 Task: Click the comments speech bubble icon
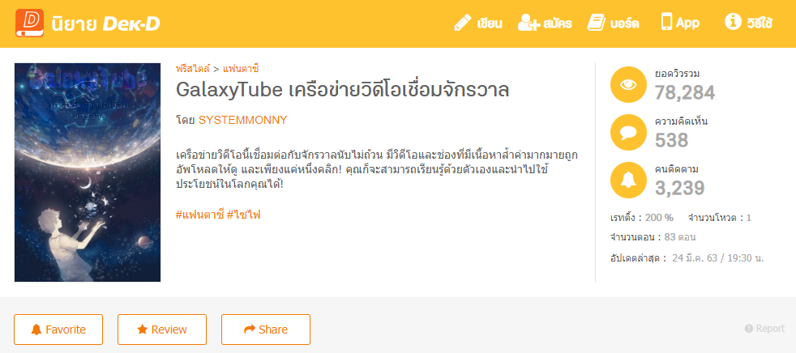tap(628, 131)
